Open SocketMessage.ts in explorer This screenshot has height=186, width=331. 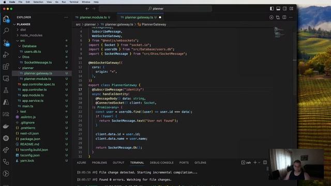click(38, 63)
